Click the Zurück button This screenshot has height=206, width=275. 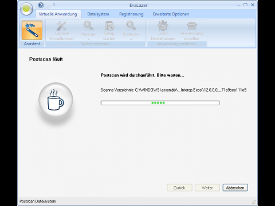pos(179,188)
